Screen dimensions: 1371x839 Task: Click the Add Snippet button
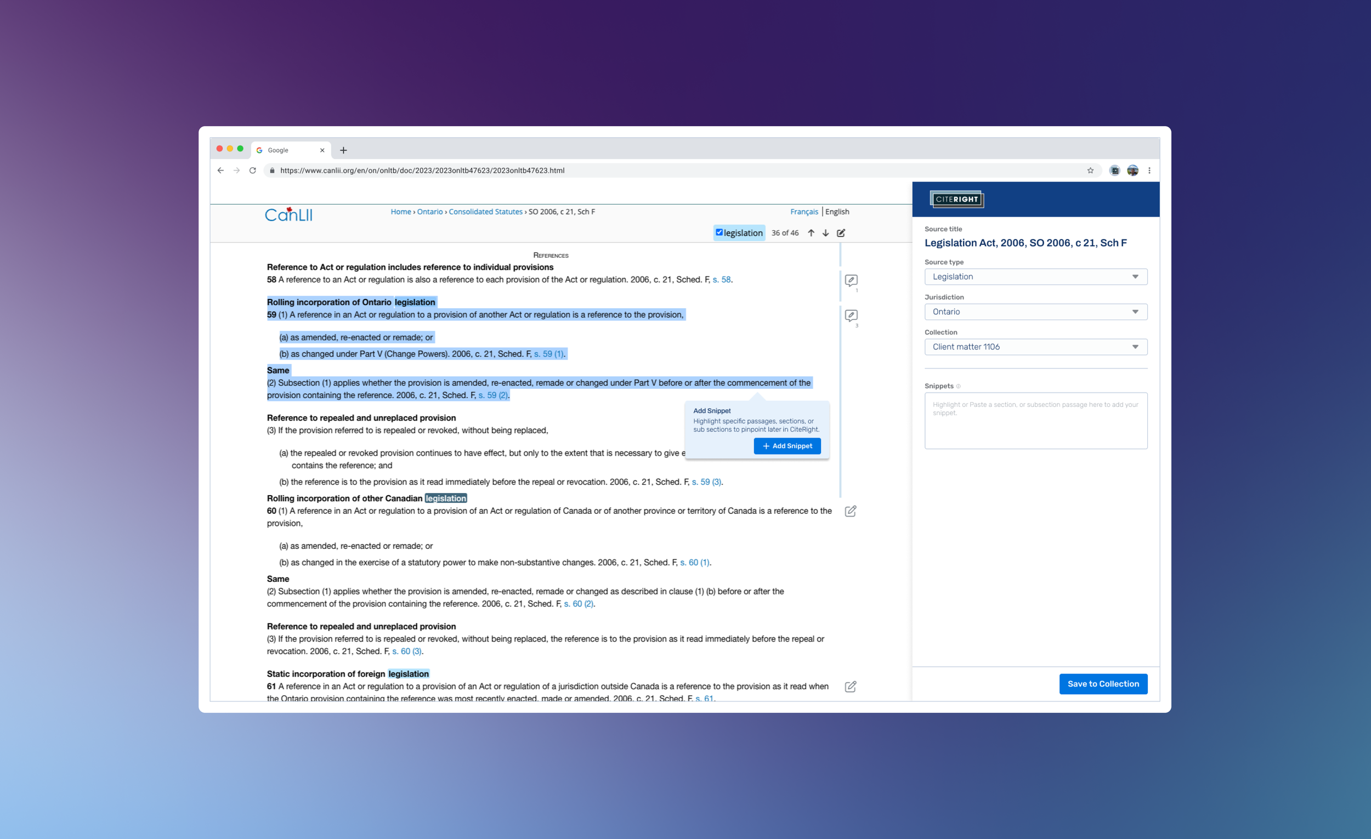[x=787, y=446]
